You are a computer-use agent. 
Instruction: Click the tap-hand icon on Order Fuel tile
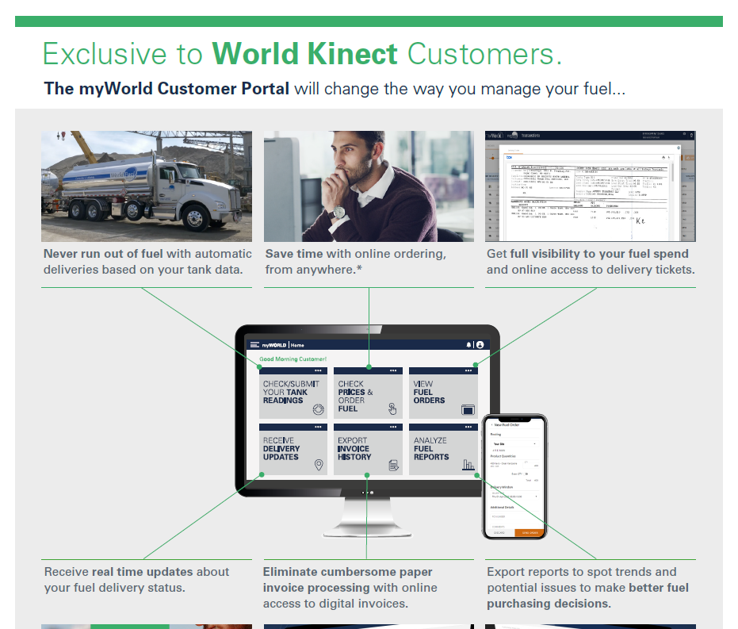point(392,408)
